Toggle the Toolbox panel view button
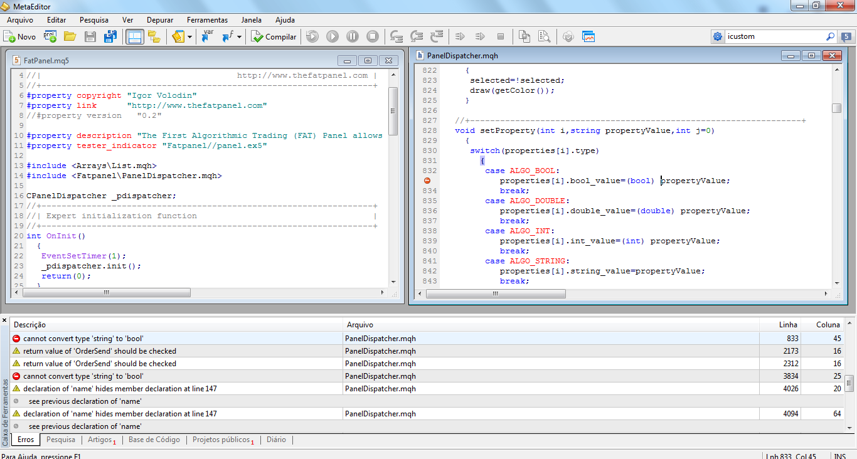The height and width of the screenshot is (459, 857). (x=134, y=37)
